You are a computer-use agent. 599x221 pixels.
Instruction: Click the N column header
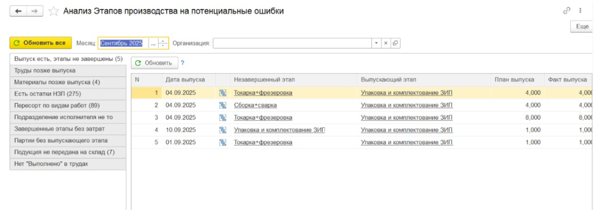146,79
